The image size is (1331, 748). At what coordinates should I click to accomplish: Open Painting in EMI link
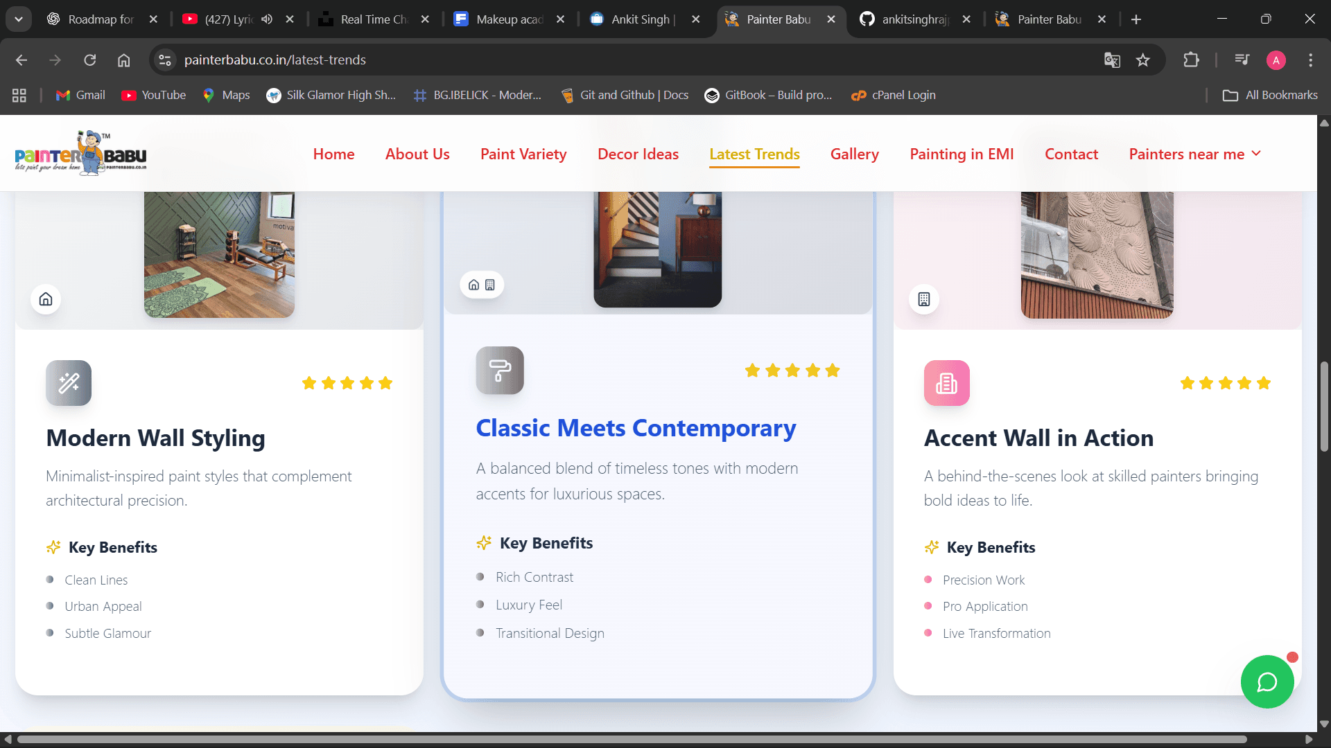click(x=962, y=154)
